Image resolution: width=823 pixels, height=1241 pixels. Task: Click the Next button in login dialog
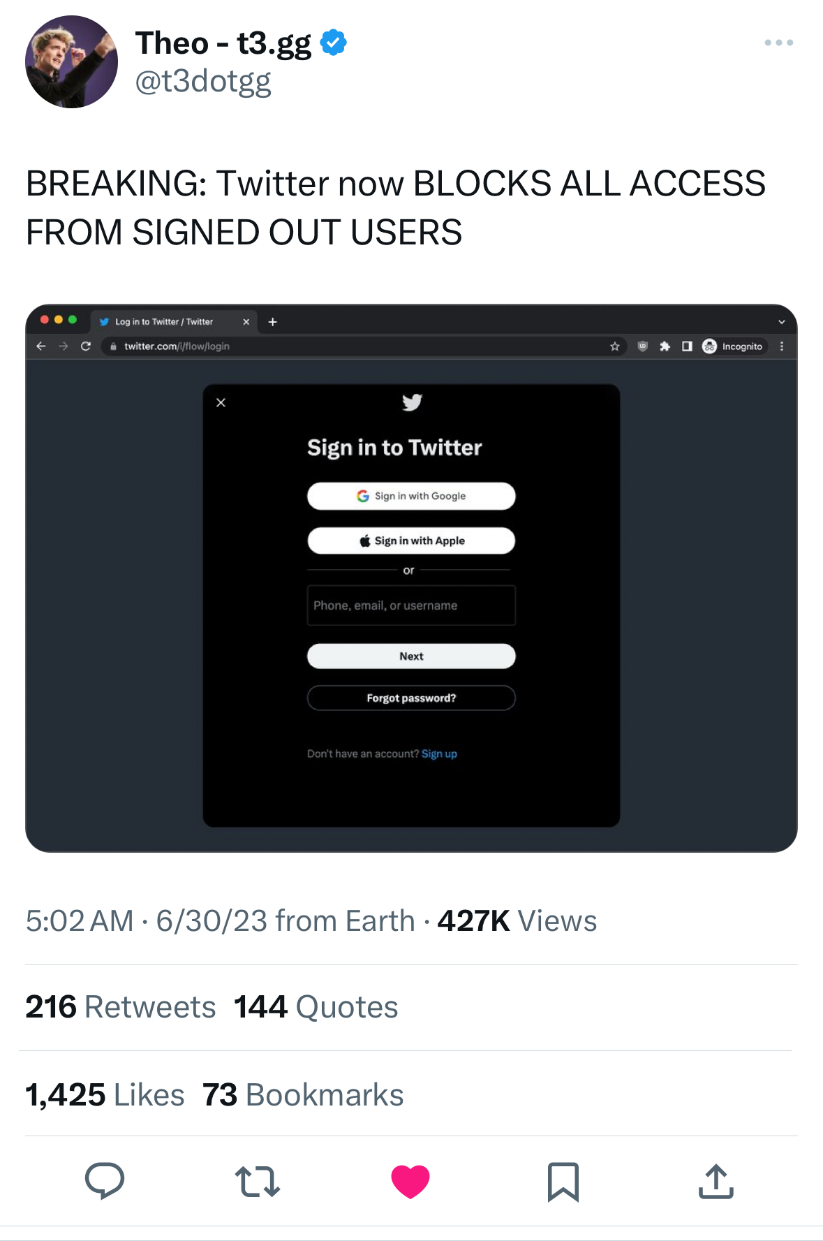411,656
